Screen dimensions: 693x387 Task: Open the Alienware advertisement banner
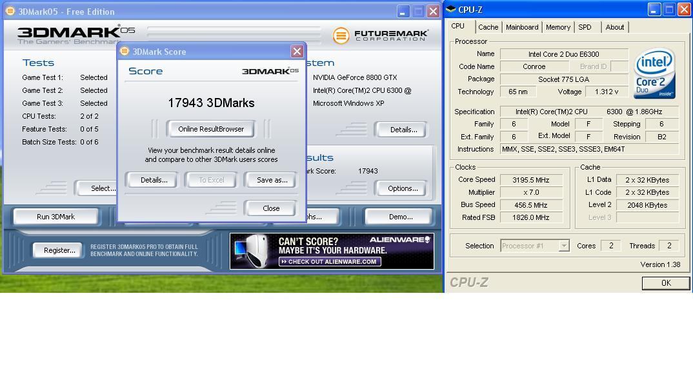pos(332,251)
